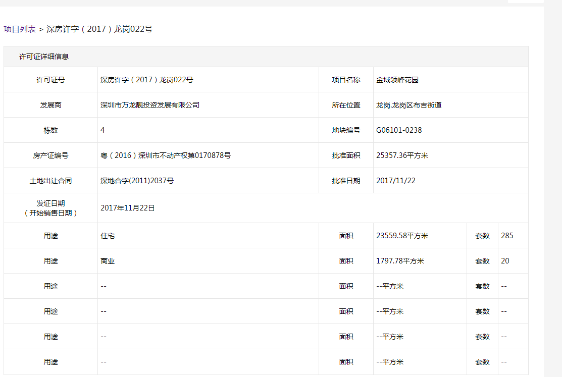562x377 pixels.
Task: Select the 栋数 label cell
Action: pos(50,130)
